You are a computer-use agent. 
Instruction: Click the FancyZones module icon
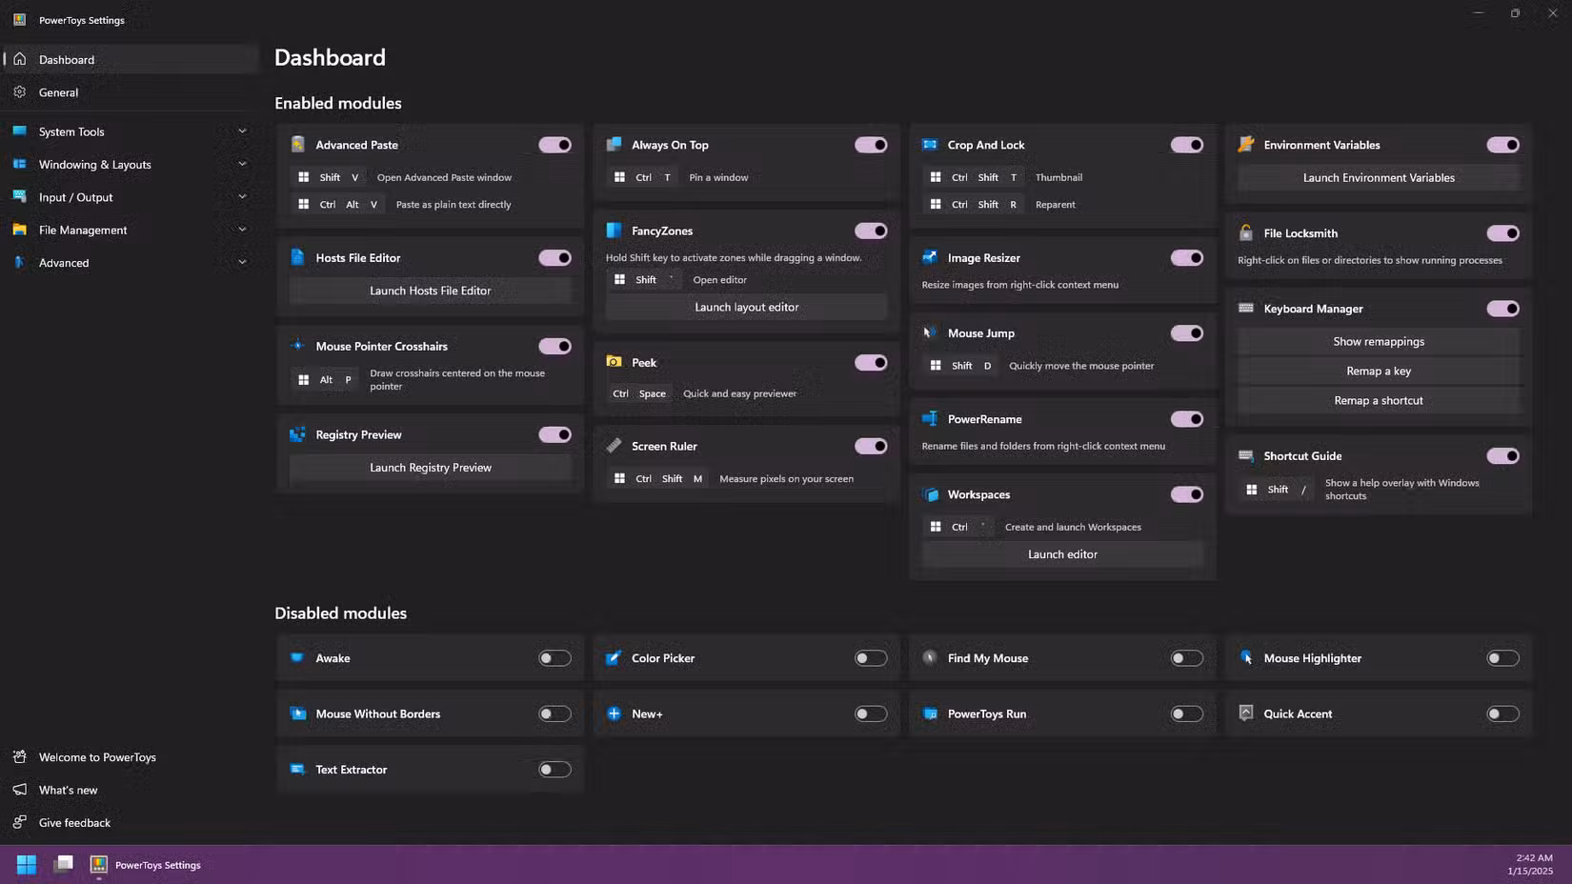click(614, 231)
